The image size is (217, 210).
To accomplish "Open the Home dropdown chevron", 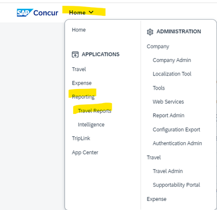I will pyautogui.click(x=91, y=12).
